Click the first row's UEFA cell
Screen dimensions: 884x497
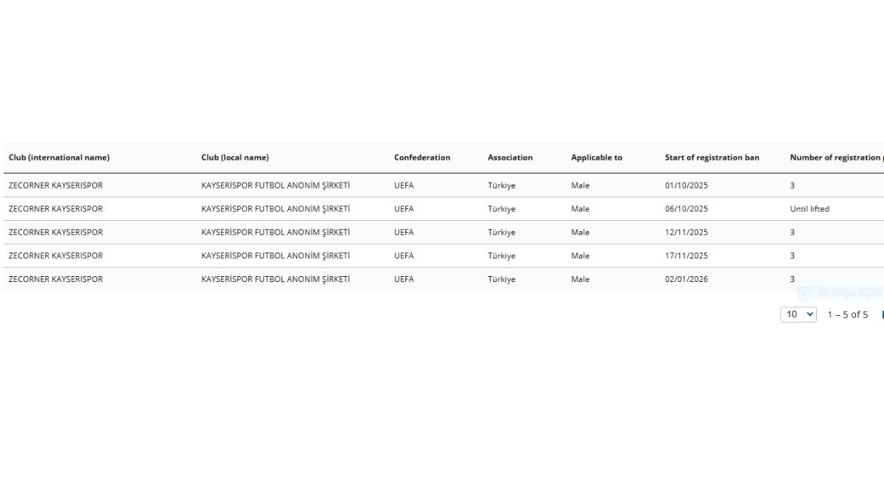pos(404,186)
